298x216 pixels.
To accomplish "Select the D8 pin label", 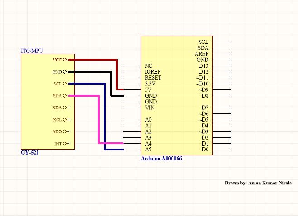I will pyautogui.click(x=205, y=96).
